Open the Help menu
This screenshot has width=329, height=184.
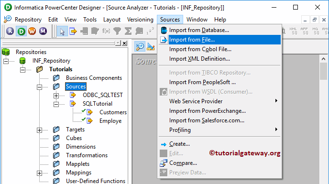coord(220,20)
